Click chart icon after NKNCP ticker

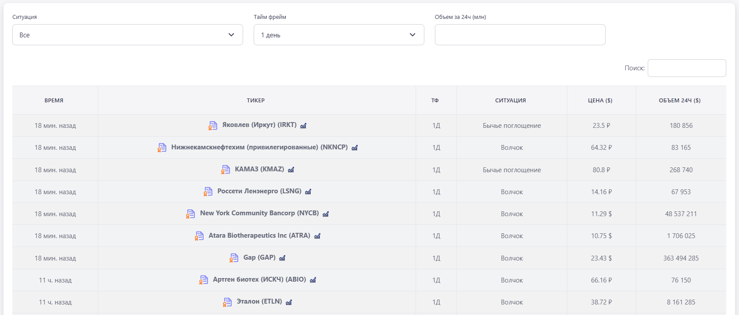355,148
